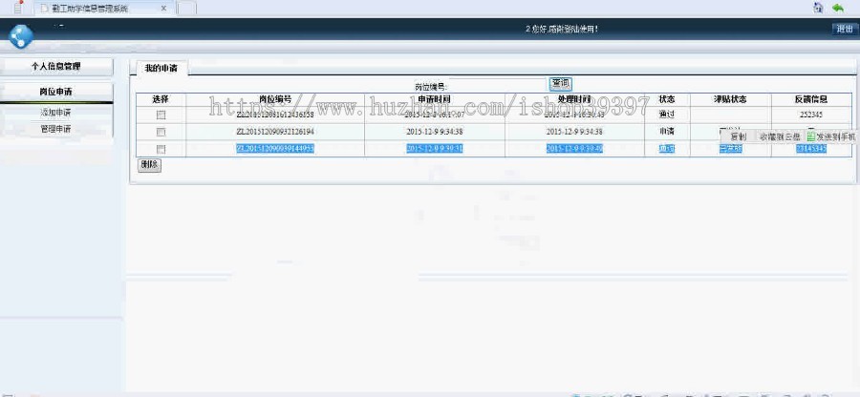The width and height of the screenshot is (860, 397).
Task: Click the 状态 column header
Action: click(667, 99)
